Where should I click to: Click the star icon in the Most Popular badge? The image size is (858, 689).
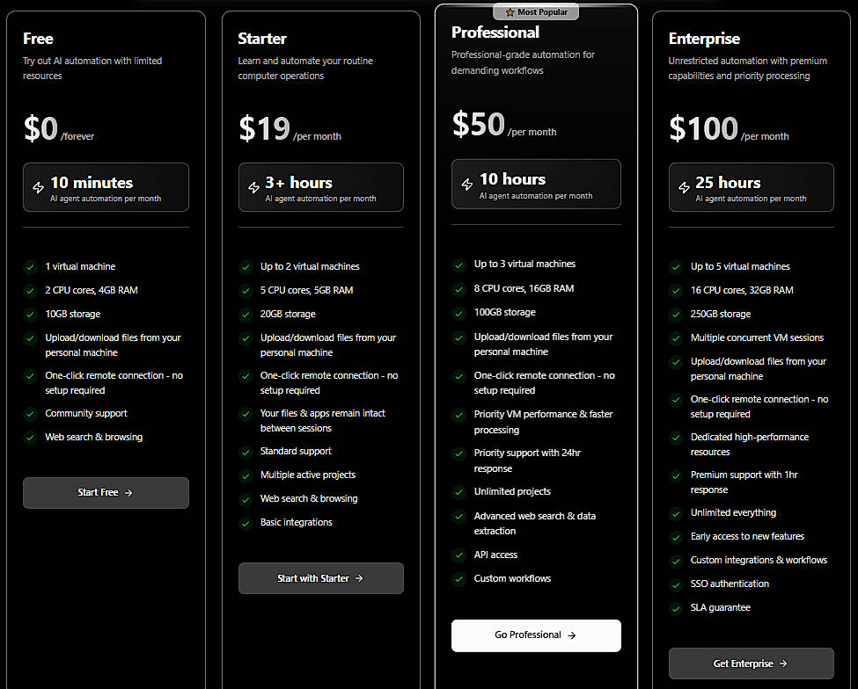509,11
